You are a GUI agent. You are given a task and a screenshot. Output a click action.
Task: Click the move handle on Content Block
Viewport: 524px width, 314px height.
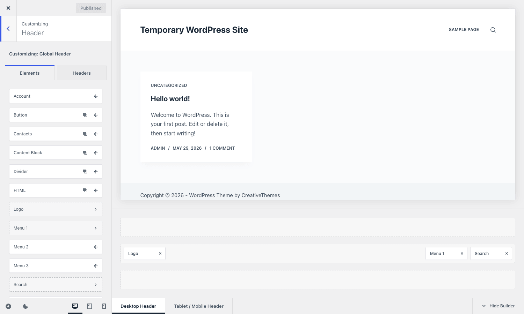pyautogui.click(x=96, y=153)
